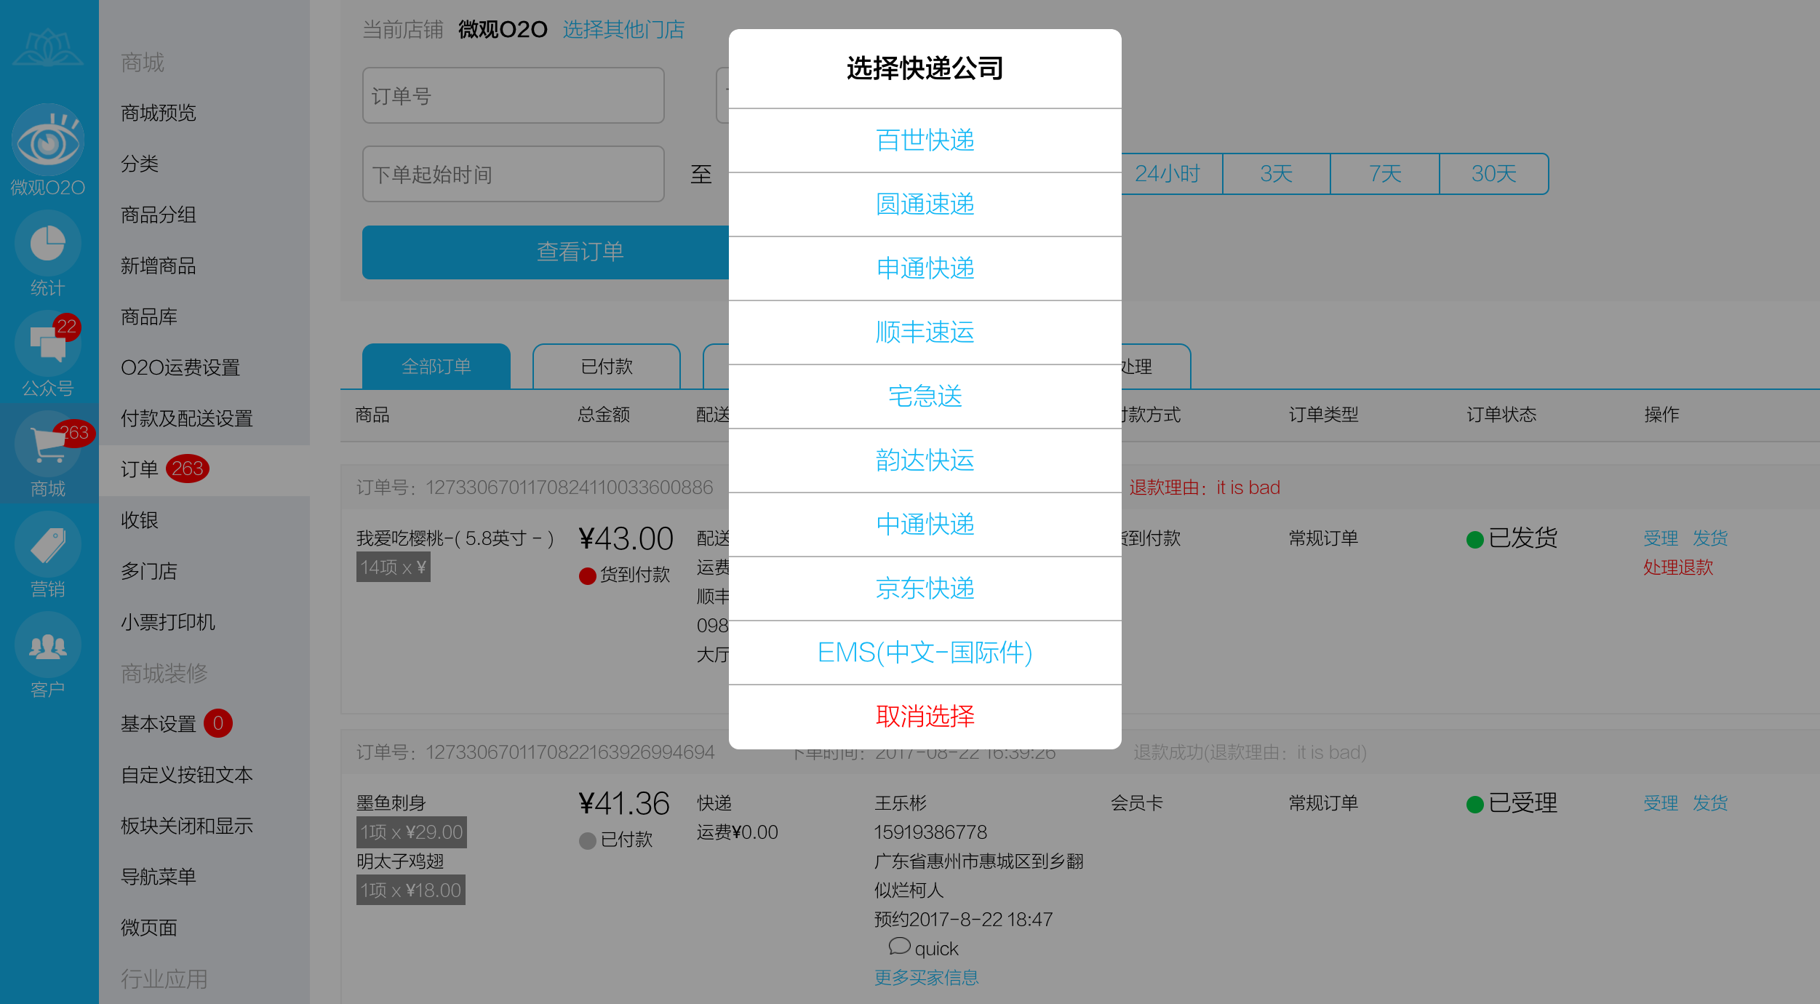Open the 统计 pie chart icon
Screen dimensions: 1820x1004
point(48,243)
